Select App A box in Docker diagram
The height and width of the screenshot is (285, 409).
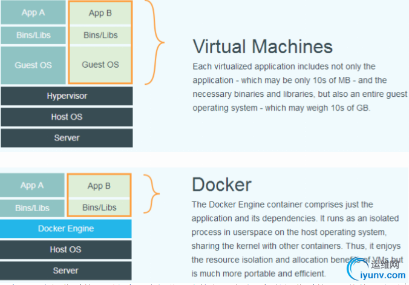coord(32,185)
